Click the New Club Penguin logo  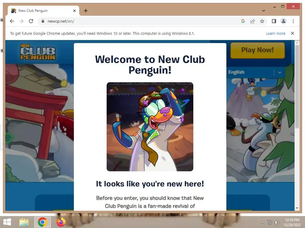[38, 52]
